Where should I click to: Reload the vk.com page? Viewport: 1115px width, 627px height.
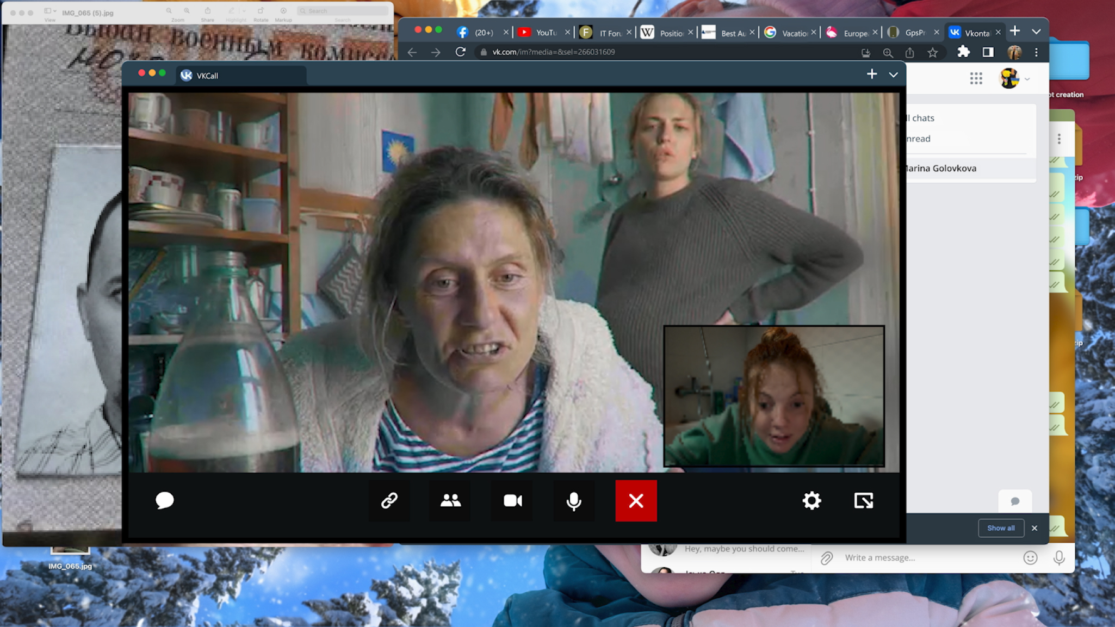[460, 52]
